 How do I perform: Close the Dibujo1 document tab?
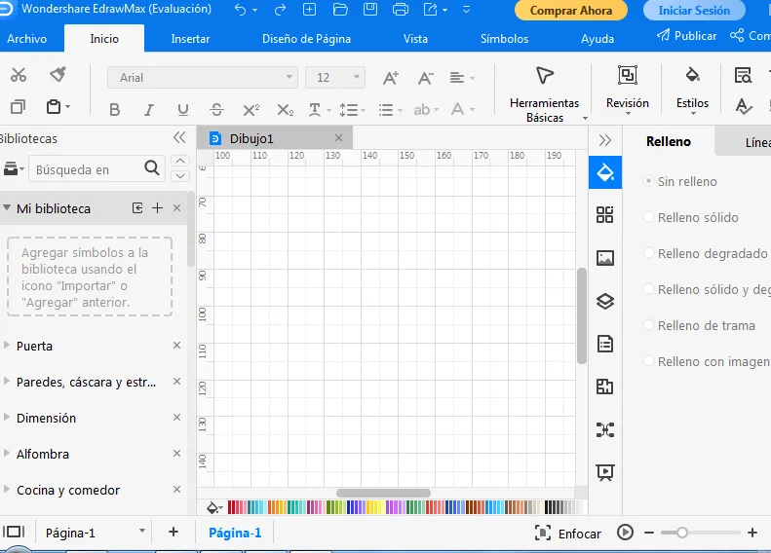(338, 138)
